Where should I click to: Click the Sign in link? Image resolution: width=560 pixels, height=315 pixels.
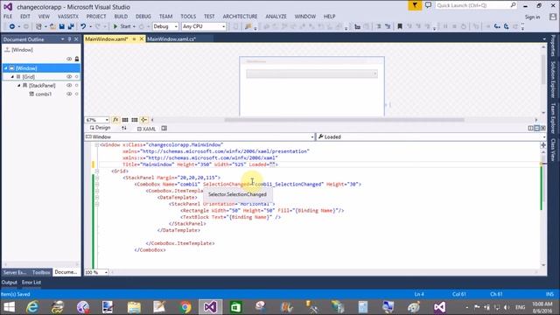pyautogui.click(x=532, y=17)
